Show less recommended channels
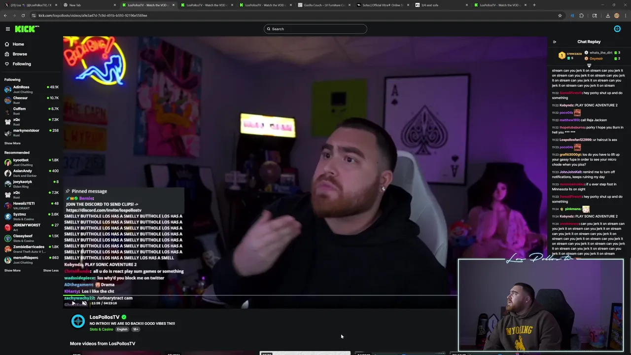This screenshot has height=355, width=631. point(51,271)
